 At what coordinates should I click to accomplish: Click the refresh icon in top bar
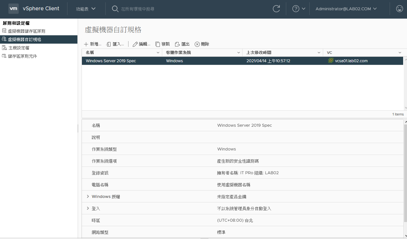[x=276, y=9]
